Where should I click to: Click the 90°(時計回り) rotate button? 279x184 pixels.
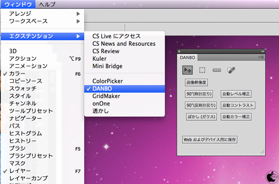[199, 94]
